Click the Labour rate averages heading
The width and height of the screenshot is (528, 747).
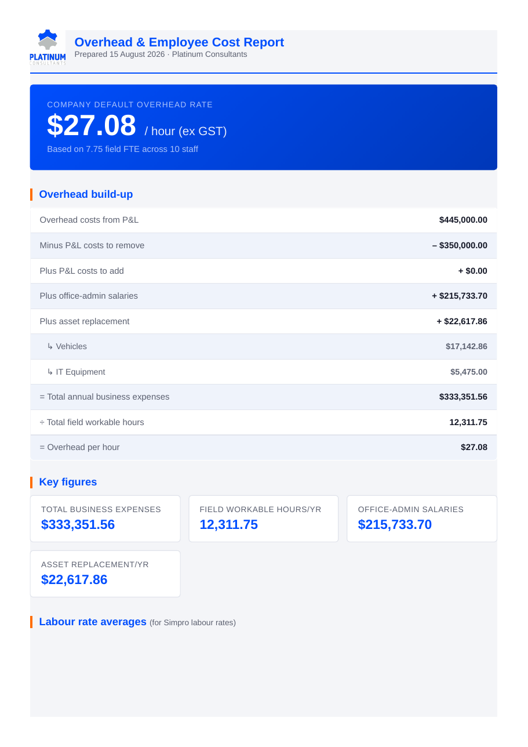(93, 622)
